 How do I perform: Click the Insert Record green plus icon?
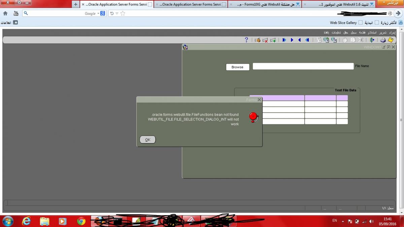273,40
